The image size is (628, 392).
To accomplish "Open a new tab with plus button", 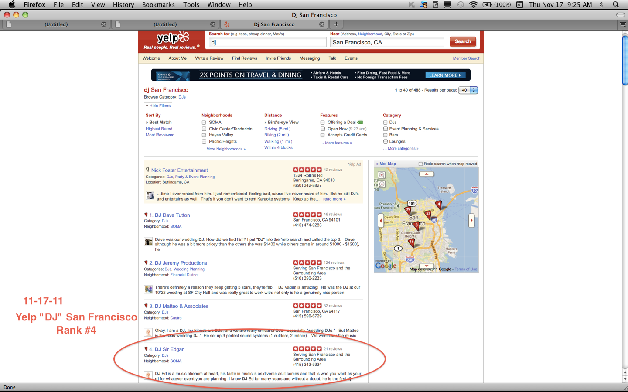I will click(336, 24).
